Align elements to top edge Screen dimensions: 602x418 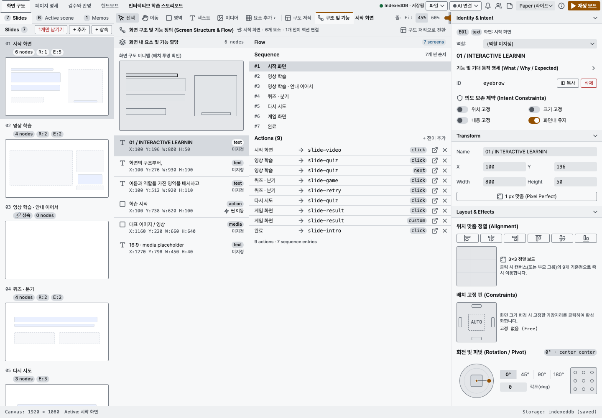(x=538, y=238)
